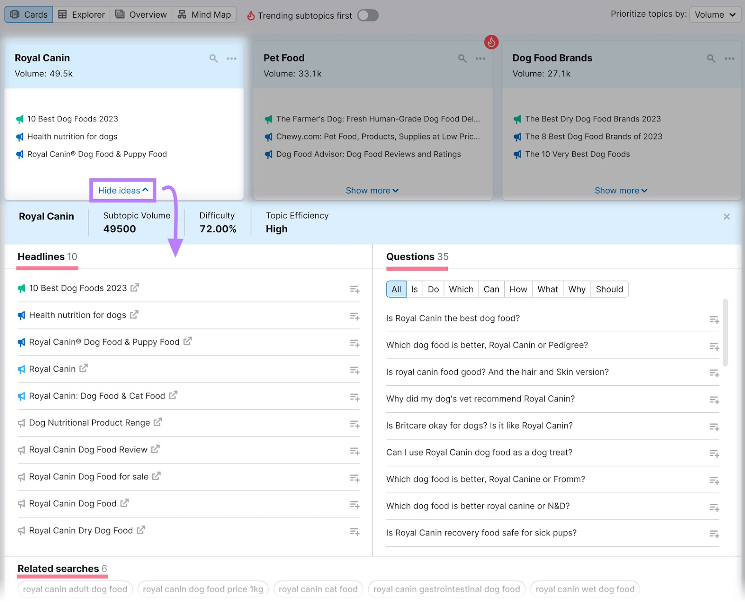Click the search icon on Dog Food Brands card
The width and height of the screenshot is (745, 602).
click(x=711, y=59)
